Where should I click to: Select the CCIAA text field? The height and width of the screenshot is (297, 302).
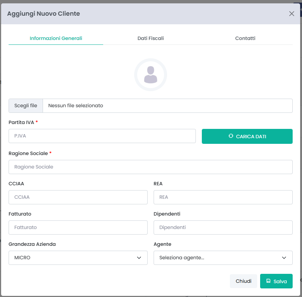(78, 197)
